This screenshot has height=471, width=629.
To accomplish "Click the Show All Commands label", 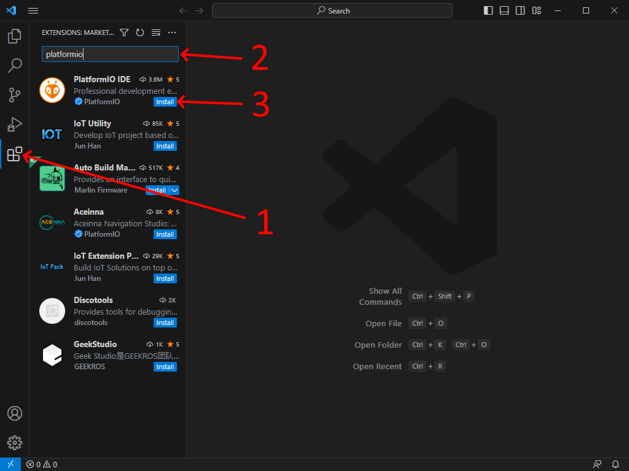I will pos(380,296).
